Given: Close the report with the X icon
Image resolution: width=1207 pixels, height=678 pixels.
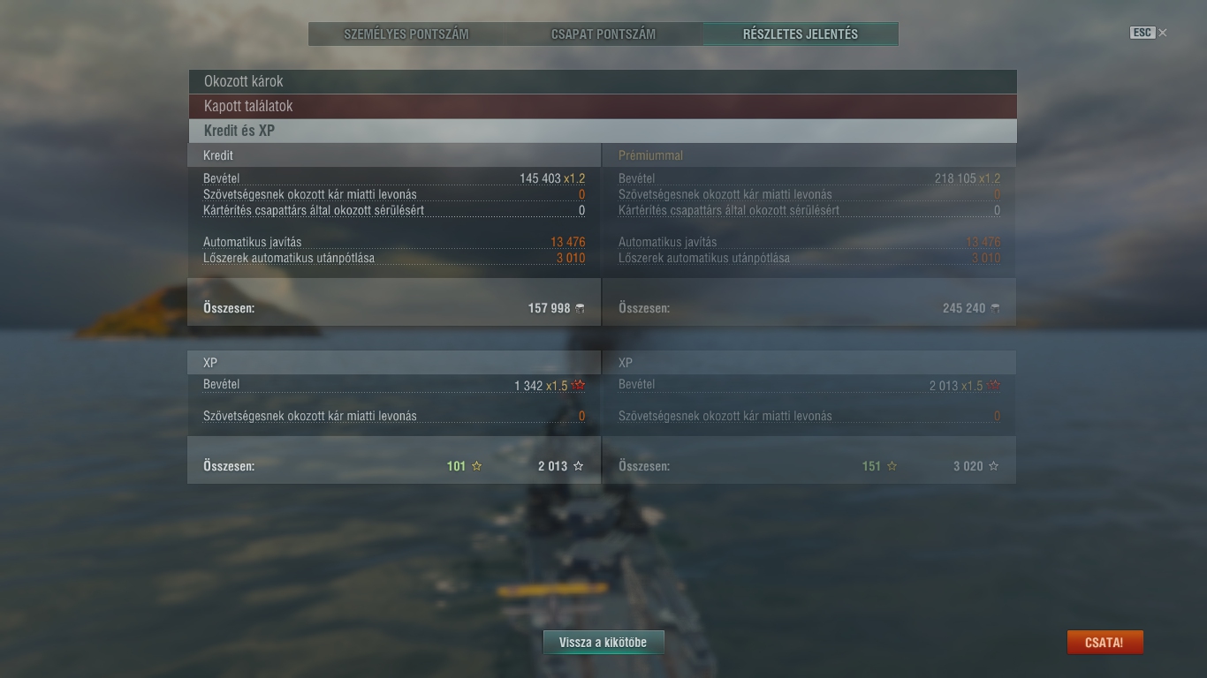Looking at the screenshot, I should (1163, 33).
